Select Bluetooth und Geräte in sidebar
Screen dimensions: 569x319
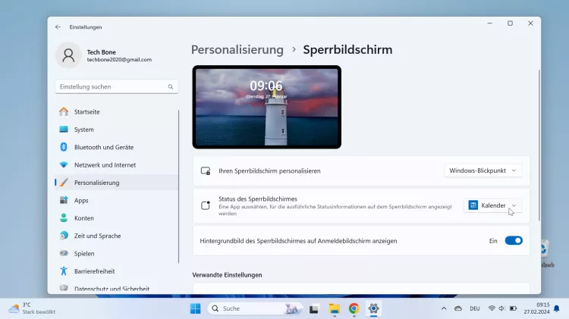tap(117, 147)
